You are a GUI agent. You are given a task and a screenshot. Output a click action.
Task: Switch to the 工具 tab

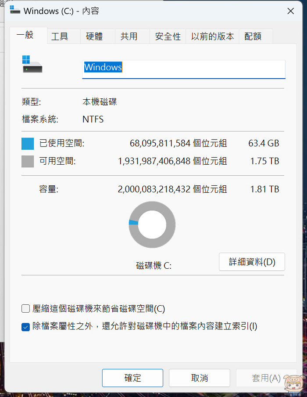pos(64,36)
